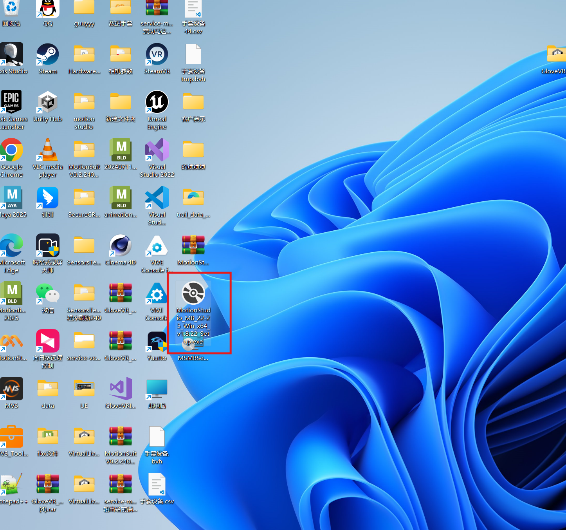Select the VLC media player icon
This screenshot has width=566, height=530.
(x=48, y=150)
